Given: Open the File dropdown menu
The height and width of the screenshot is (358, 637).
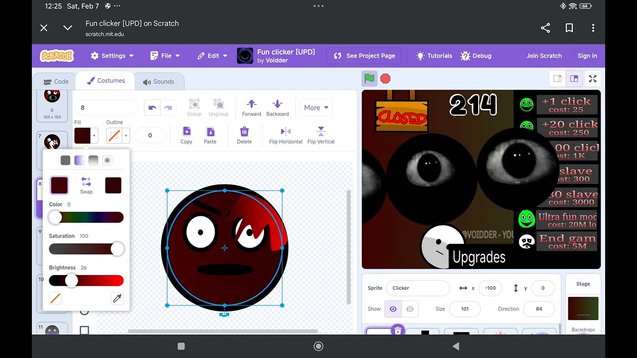Looking at the screenshot, I should coord(165,56).
